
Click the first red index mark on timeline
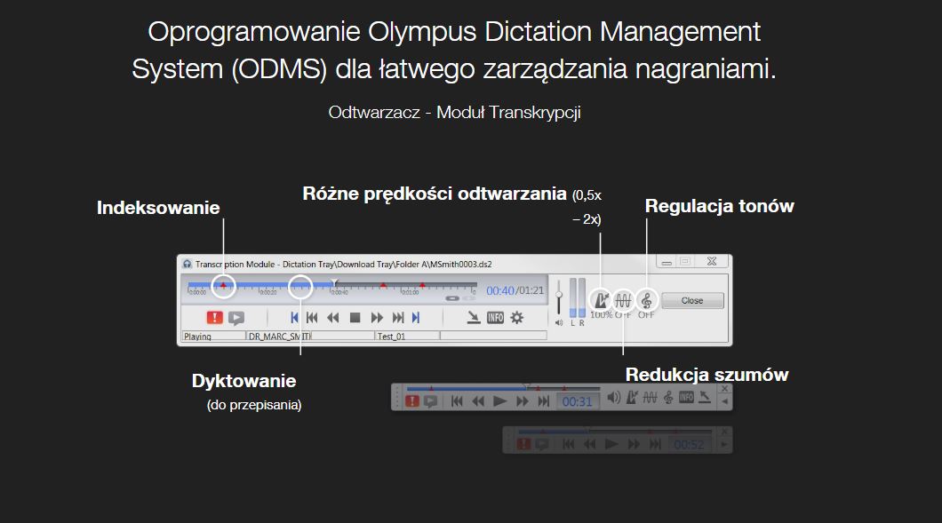223,285
